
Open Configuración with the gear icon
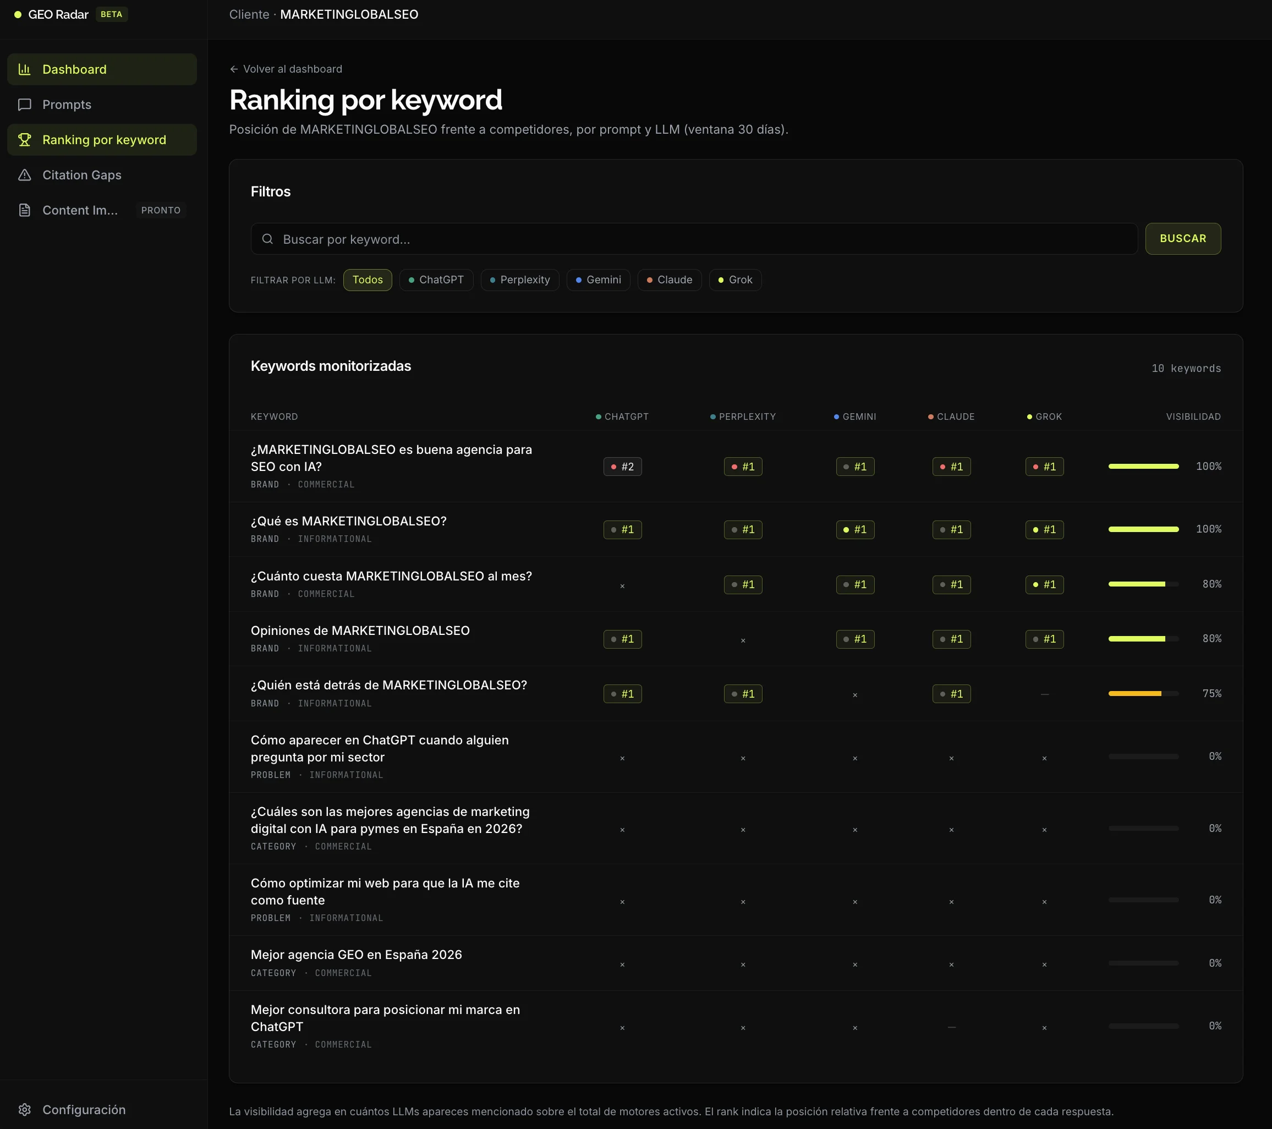tap(24, 1110)
